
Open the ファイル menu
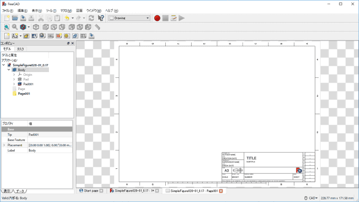(7, 11)
